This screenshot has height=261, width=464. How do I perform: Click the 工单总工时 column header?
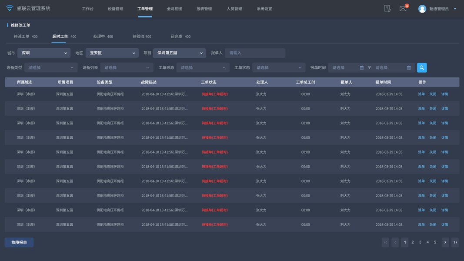[x=305, y=82]
